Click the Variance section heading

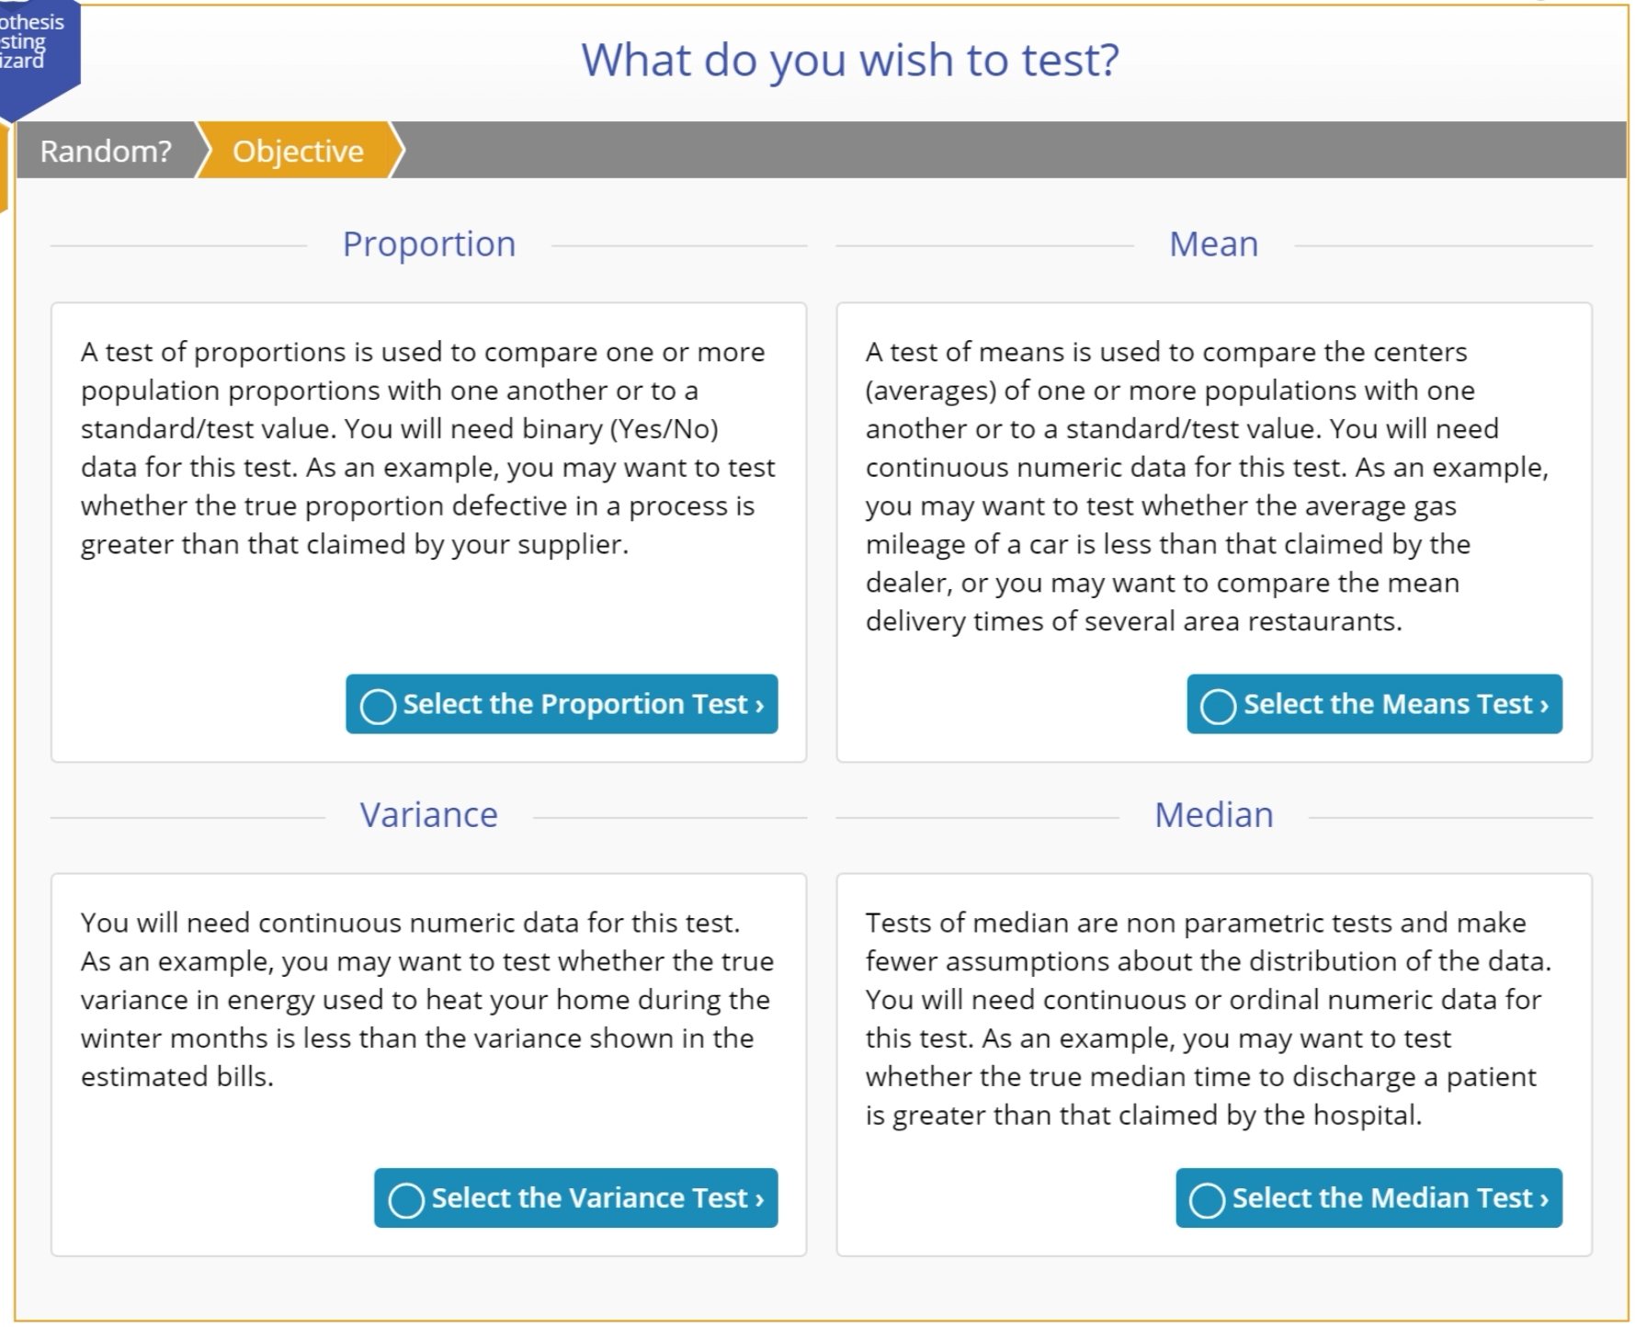[428, 815]
